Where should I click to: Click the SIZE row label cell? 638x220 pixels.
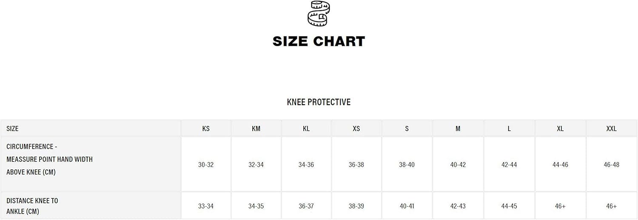pos(13,128)
